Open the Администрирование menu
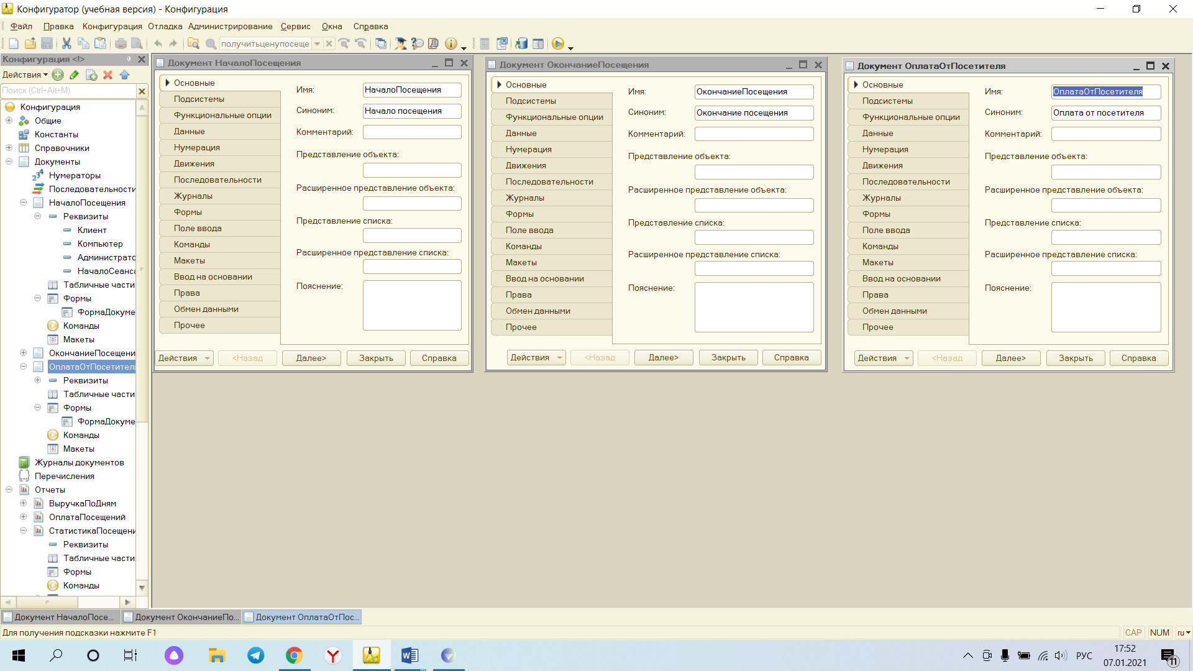 point(230,26)
